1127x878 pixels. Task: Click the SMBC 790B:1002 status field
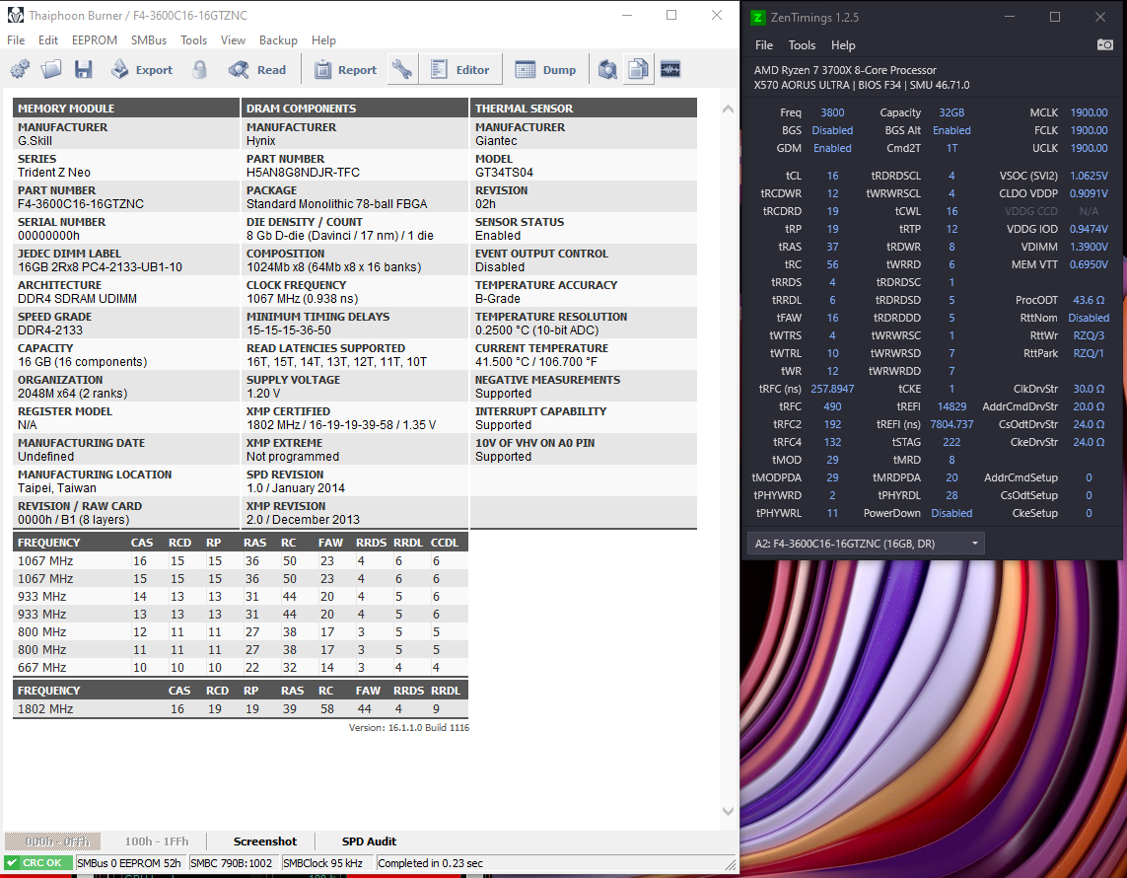232,863
